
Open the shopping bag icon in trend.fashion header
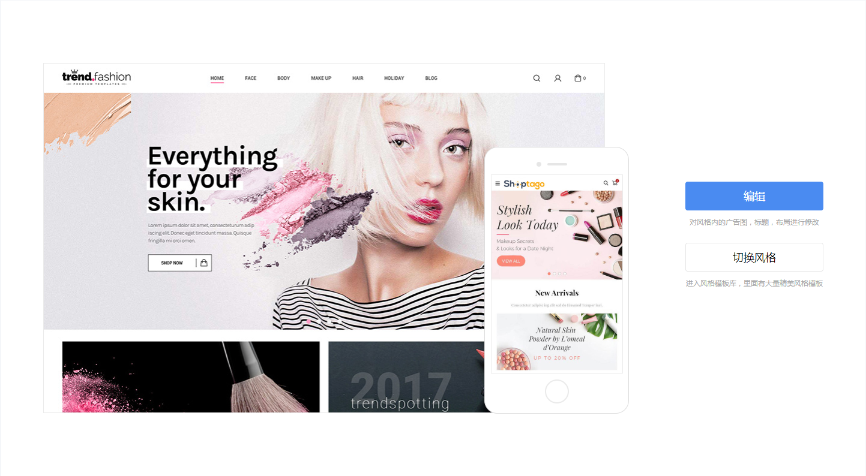(x=579, y=78)
